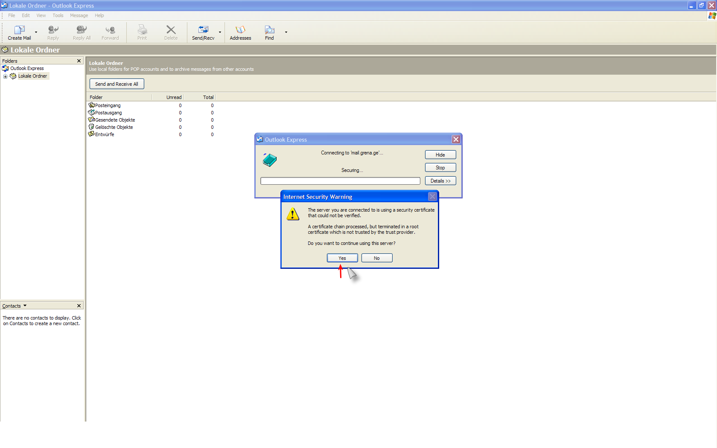The image size is (717, 448).
Task: Open the Create Mail dropdown arrow
Action: tap(36, 32)
